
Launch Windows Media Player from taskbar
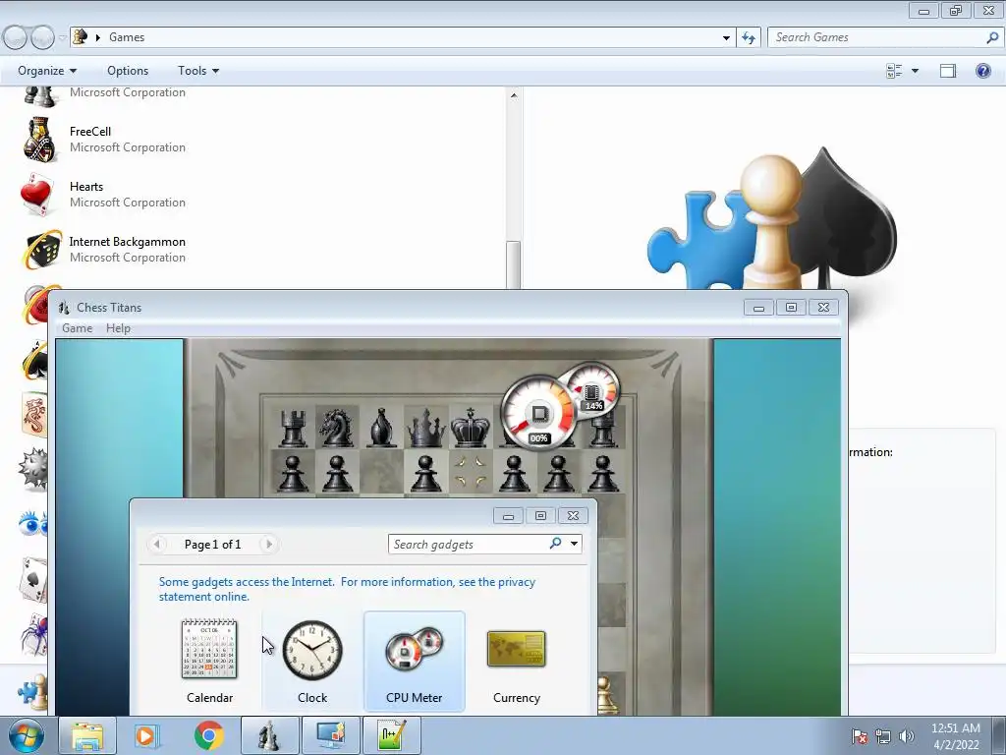pyautogui.click(x=147, y=735)
